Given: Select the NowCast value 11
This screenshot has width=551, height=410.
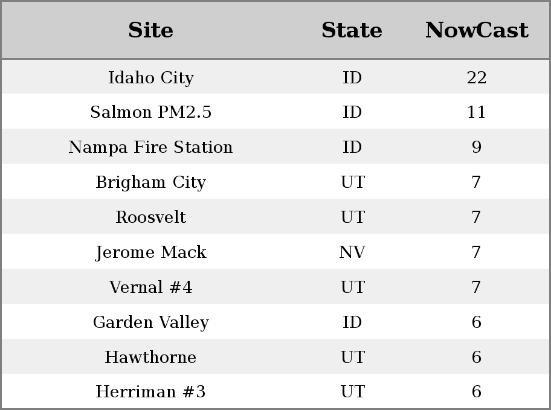Looking at the screenshot, I should click(x=477, y=112).
